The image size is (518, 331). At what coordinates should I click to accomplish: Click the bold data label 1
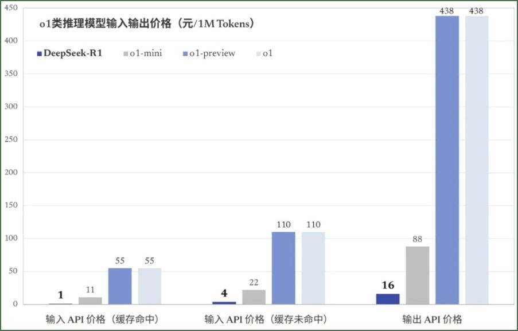click(x=60, y=295)
